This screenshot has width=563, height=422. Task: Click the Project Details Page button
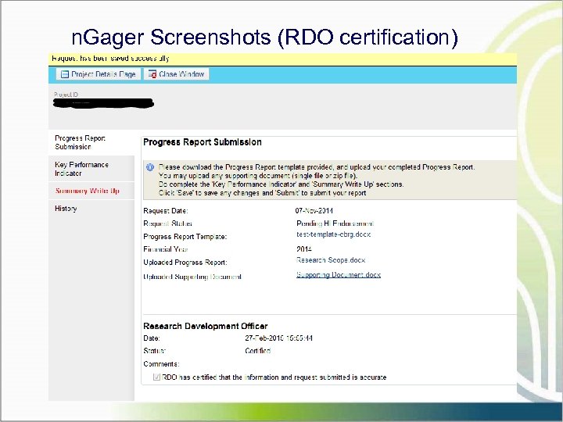[x=98, y=74]
